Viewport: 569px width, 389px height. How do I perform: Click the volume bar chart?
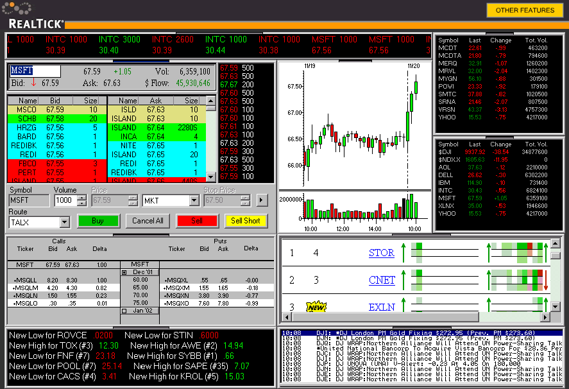tap(355, 211)
